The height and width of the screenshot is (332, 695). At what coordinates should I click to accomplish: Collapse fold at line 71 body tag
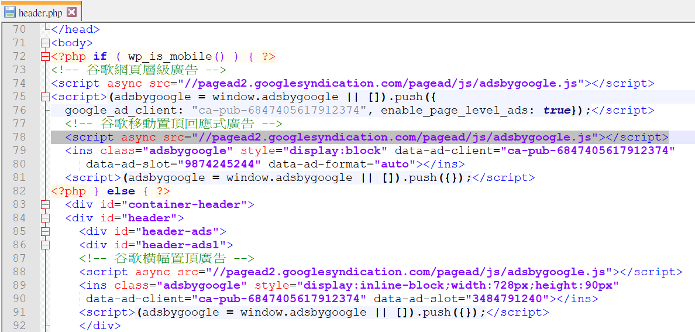(x=44, y=43)
